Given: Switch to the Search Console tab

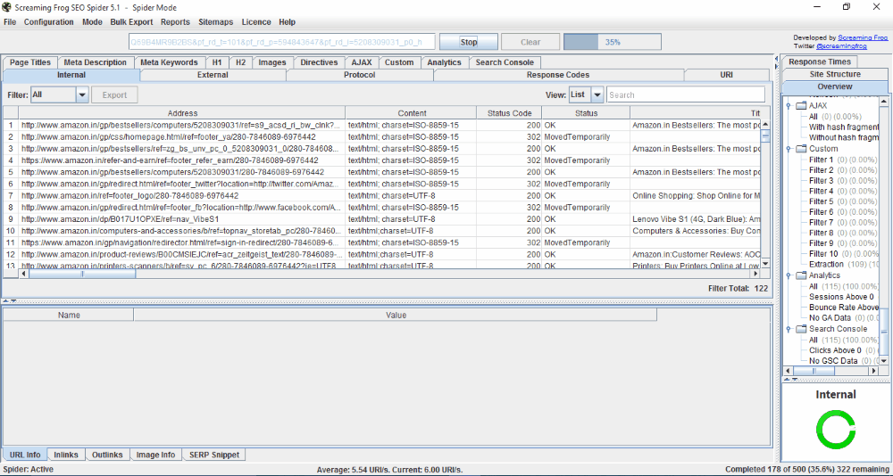Looking at the screenshot, I should pos(505,62).
